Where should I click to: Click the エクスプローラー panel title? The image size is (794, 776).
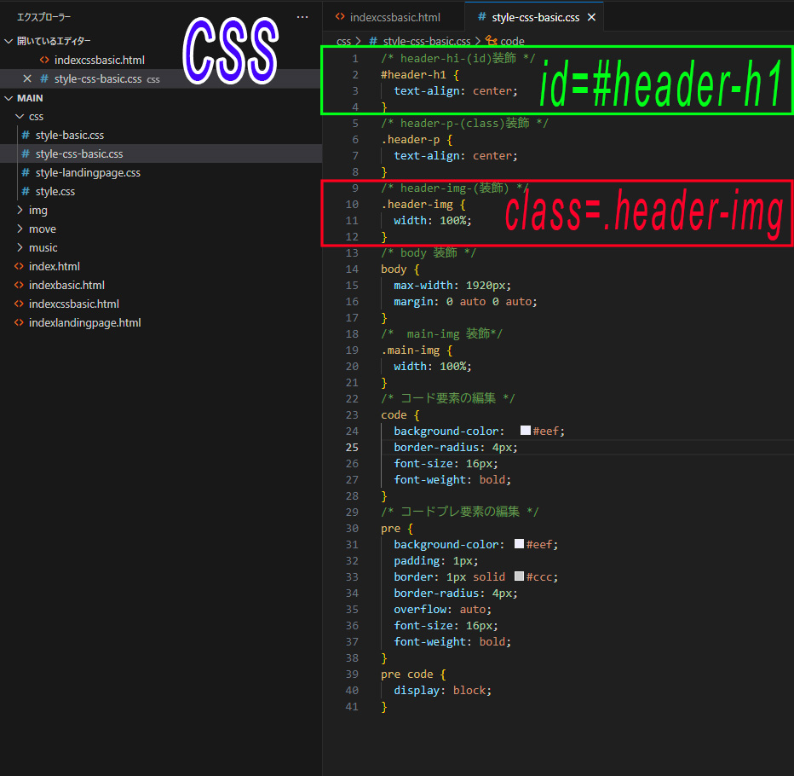click(x=43, y=17)
